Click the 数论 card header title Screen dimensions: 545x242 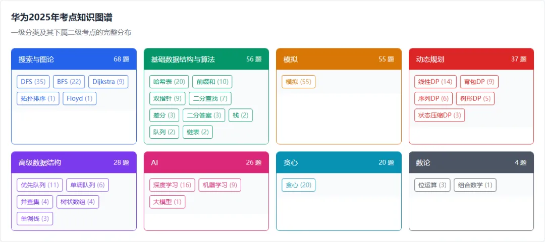(423, 163)
